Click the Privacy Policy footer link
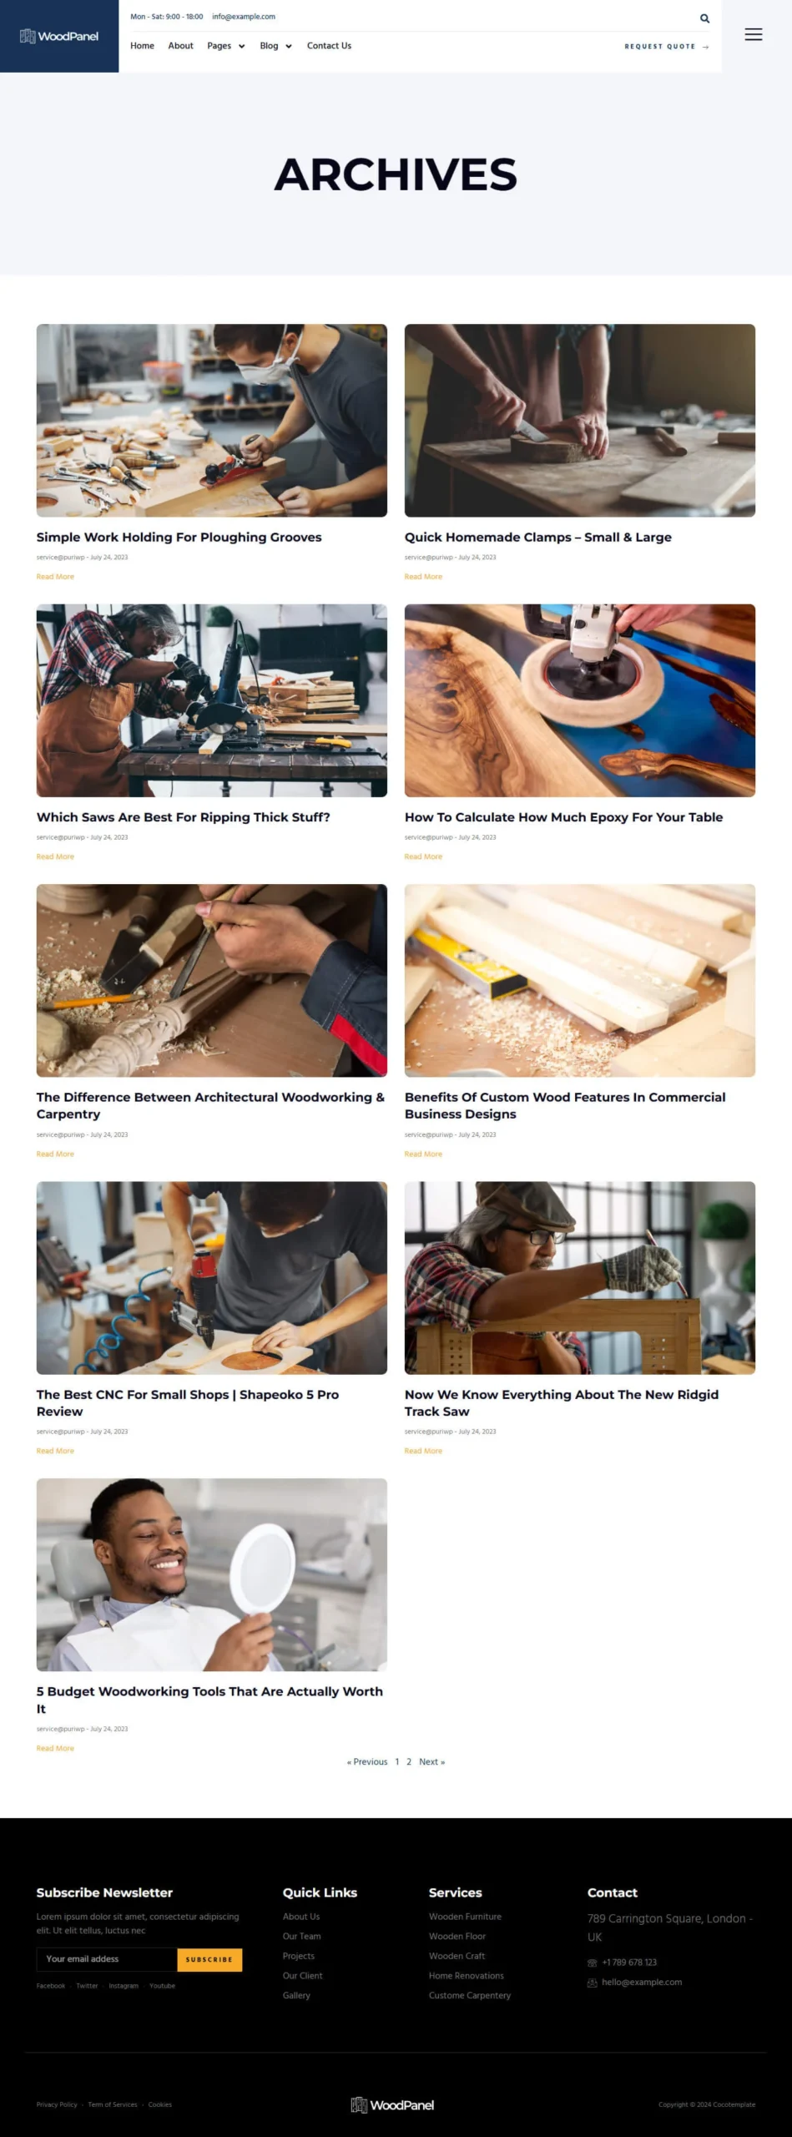This screenshot has height=2137, width=792. (x=57, y=2104)
